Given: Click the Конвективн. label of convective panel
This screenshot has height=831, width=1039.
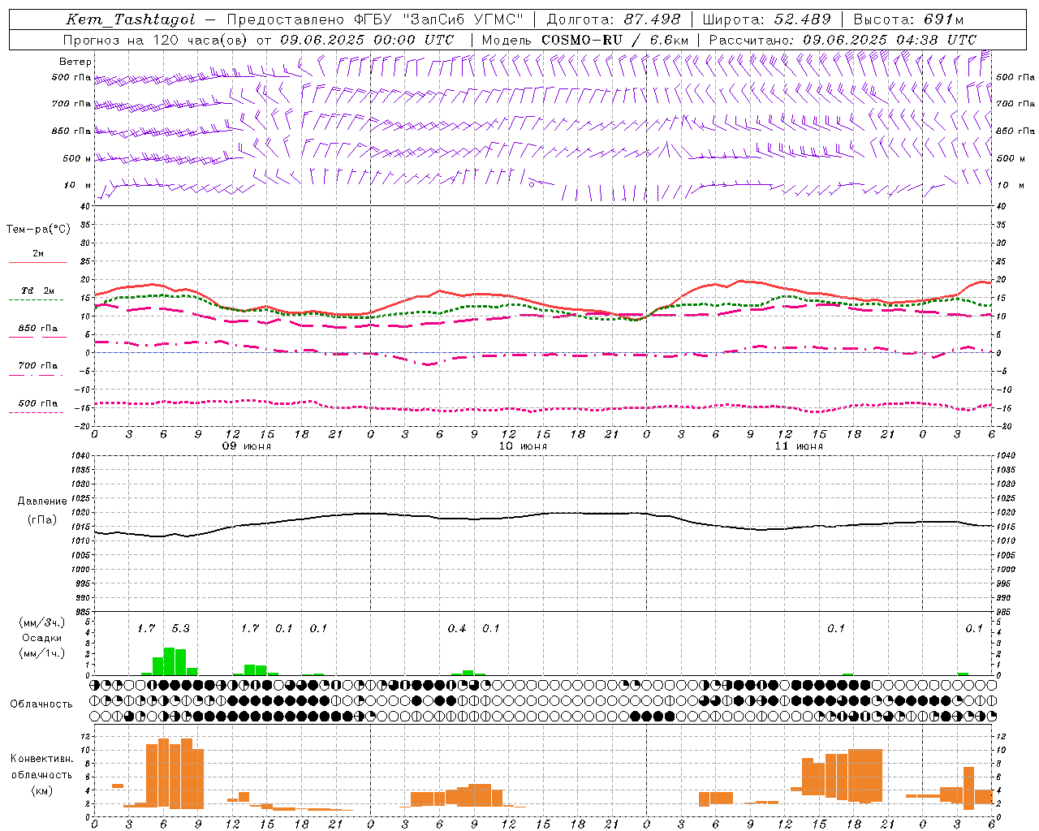Looking at the screenshot, I should click(x=41, y=759).
